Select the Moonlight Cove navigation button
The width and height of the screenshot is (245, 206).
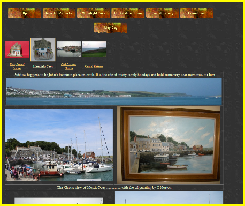coord(94,13)
